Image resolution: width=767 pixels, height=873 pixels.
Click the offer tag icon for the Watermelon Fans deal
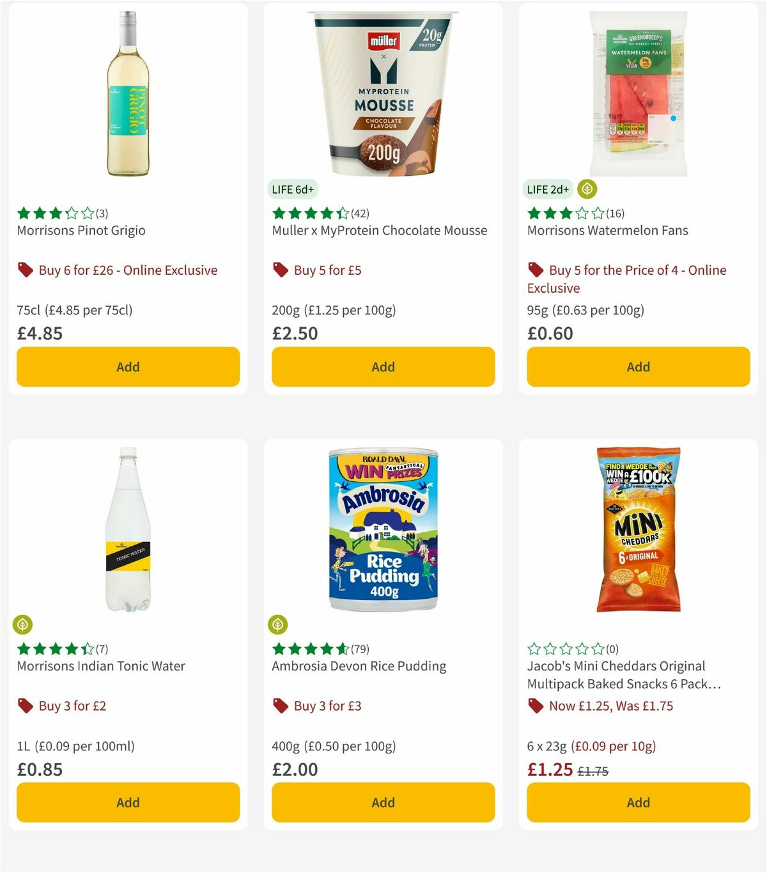(536, 270)
